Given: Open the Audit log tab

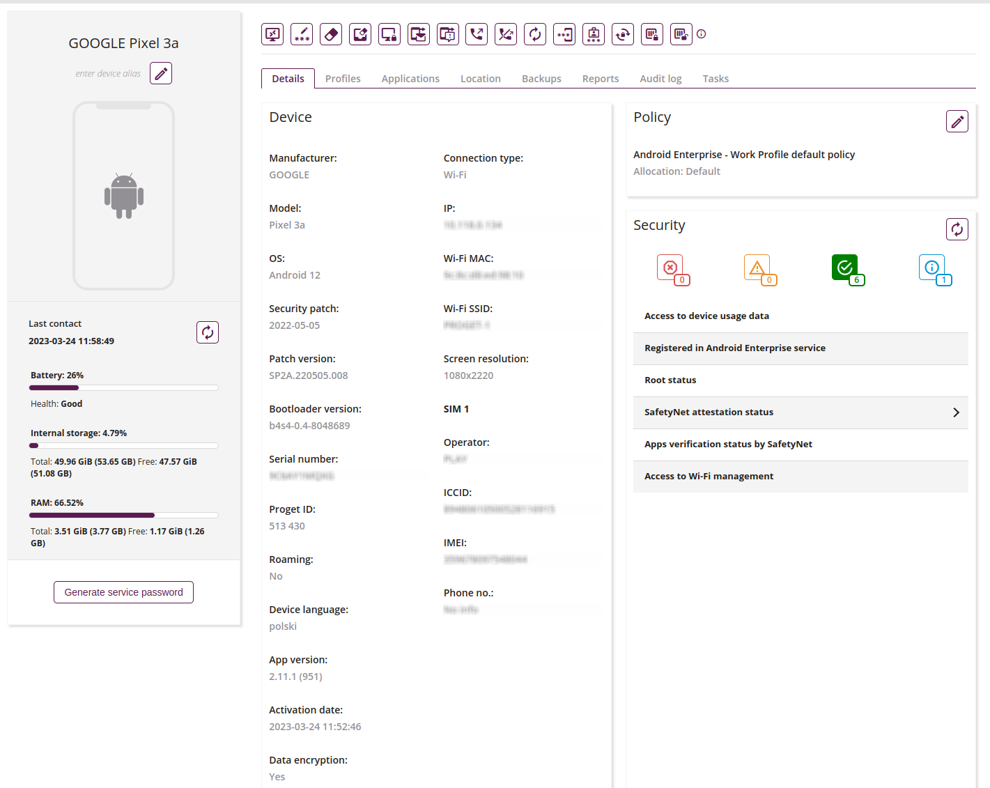Looking at the screenshot, I should 660,79.
